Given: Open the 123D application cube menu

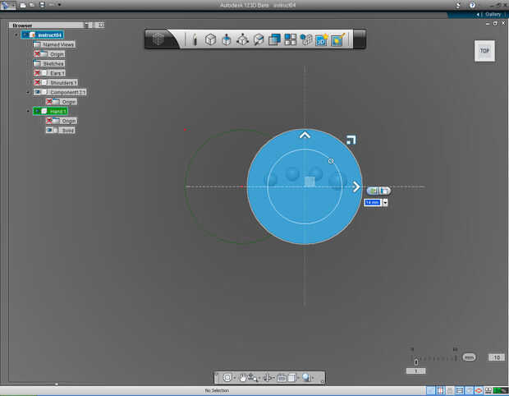Looking at the screenshot, I should [x=160, y=39].
